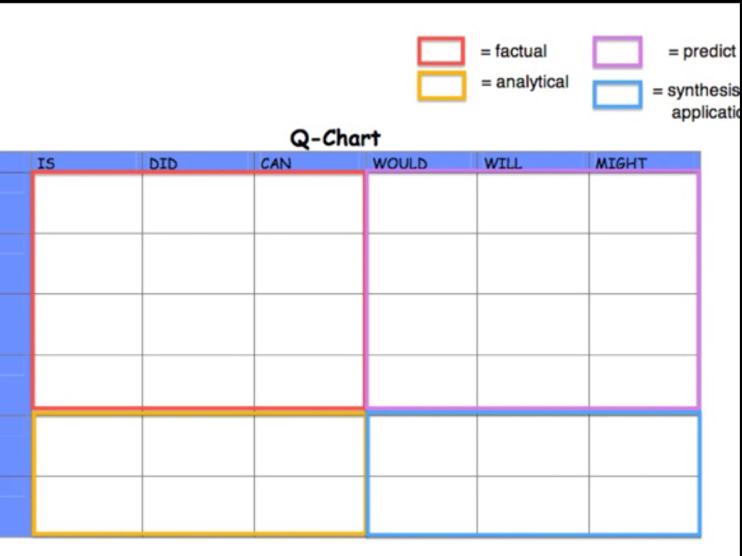
Task: Click first-row cell under IS column
Action: pos(88,203)
